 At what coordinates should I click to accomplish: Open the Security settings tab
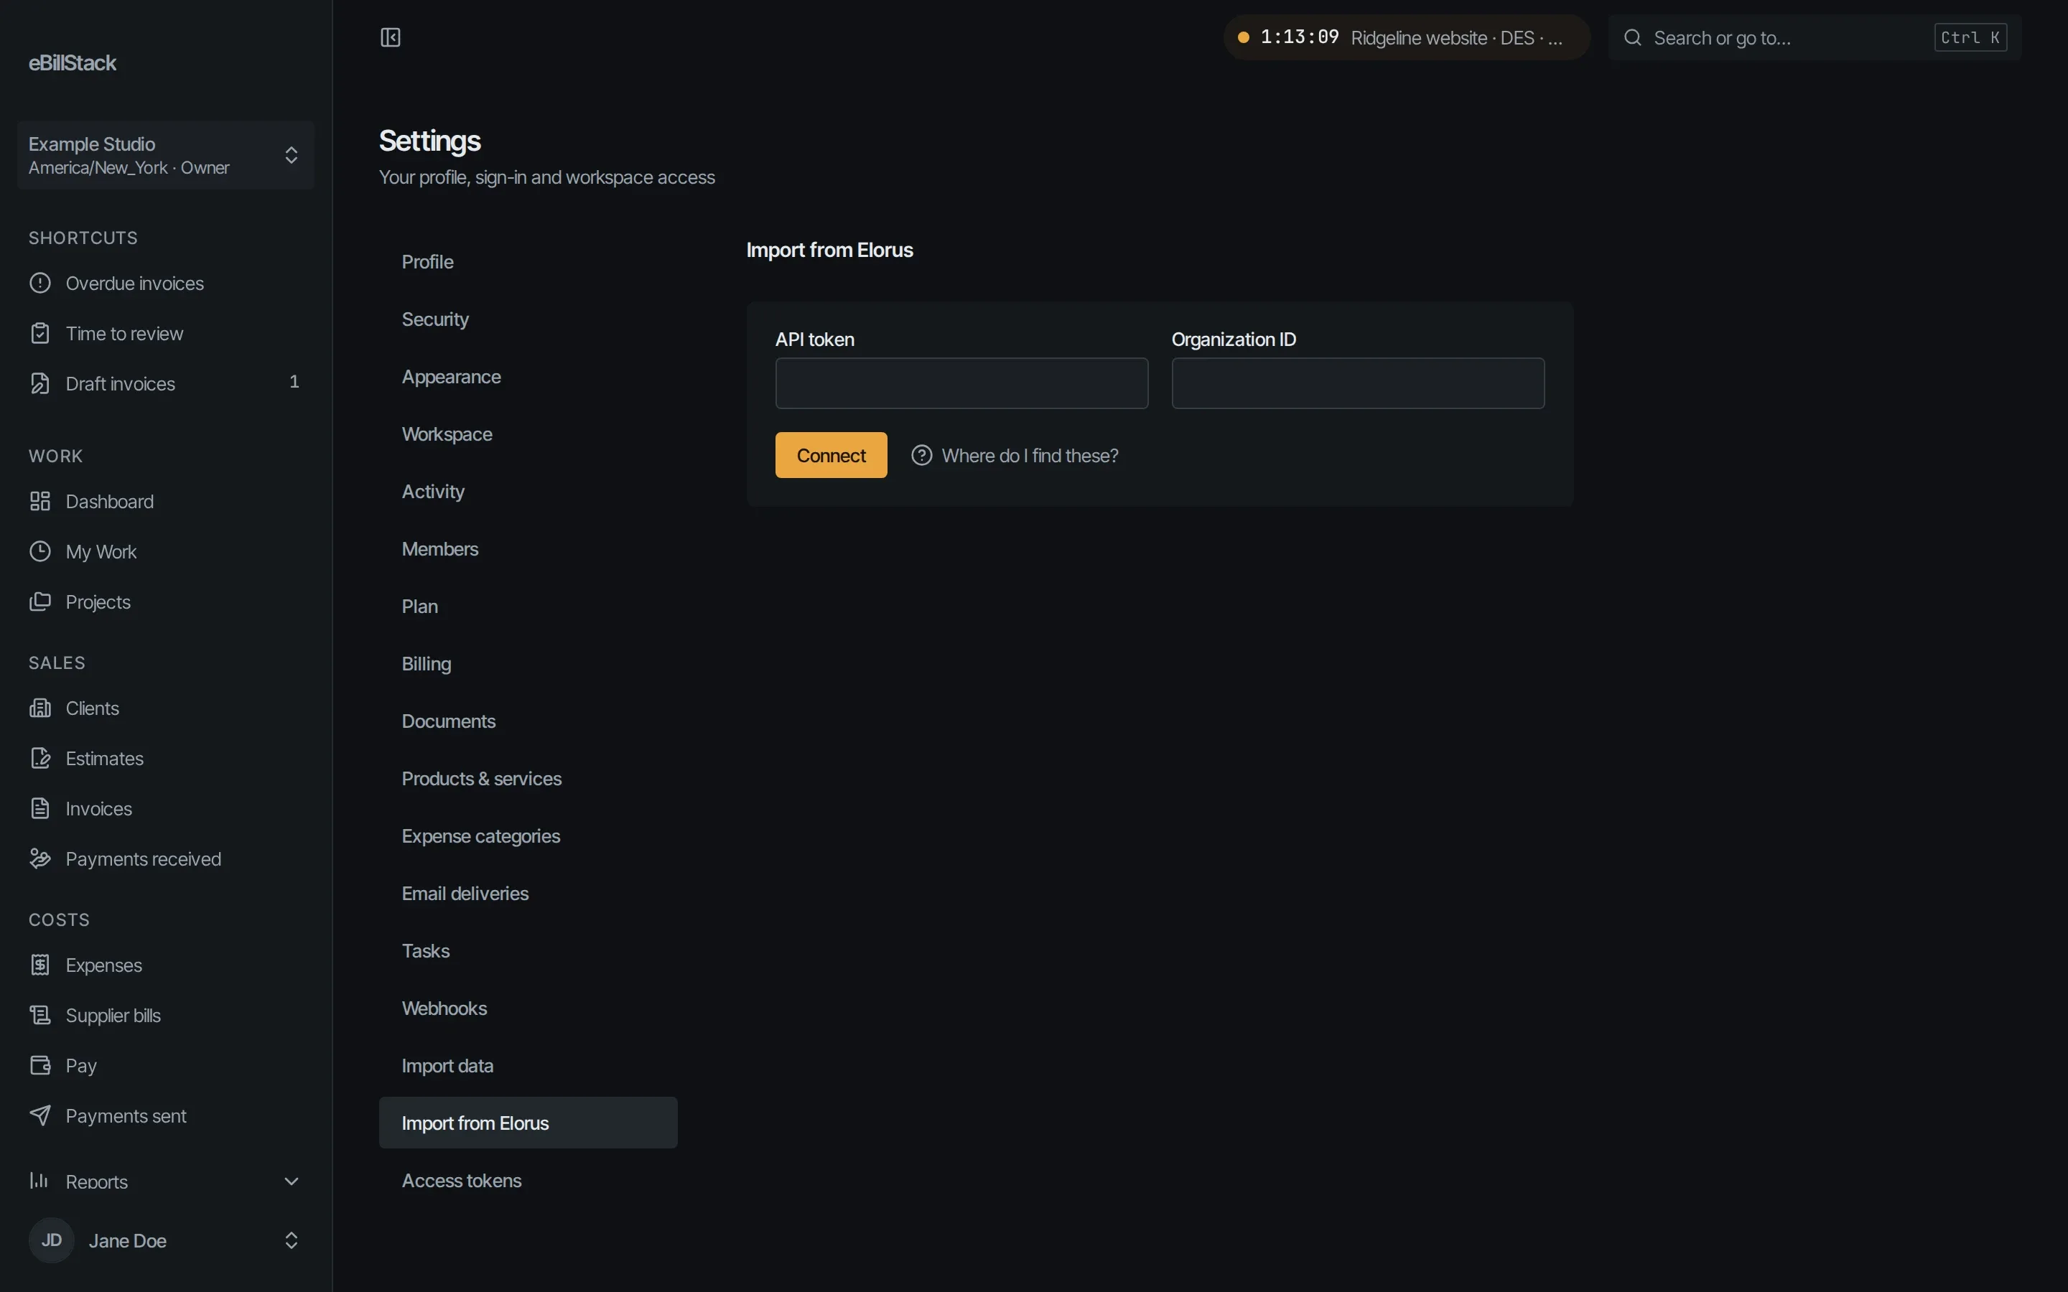coord(528,319)
